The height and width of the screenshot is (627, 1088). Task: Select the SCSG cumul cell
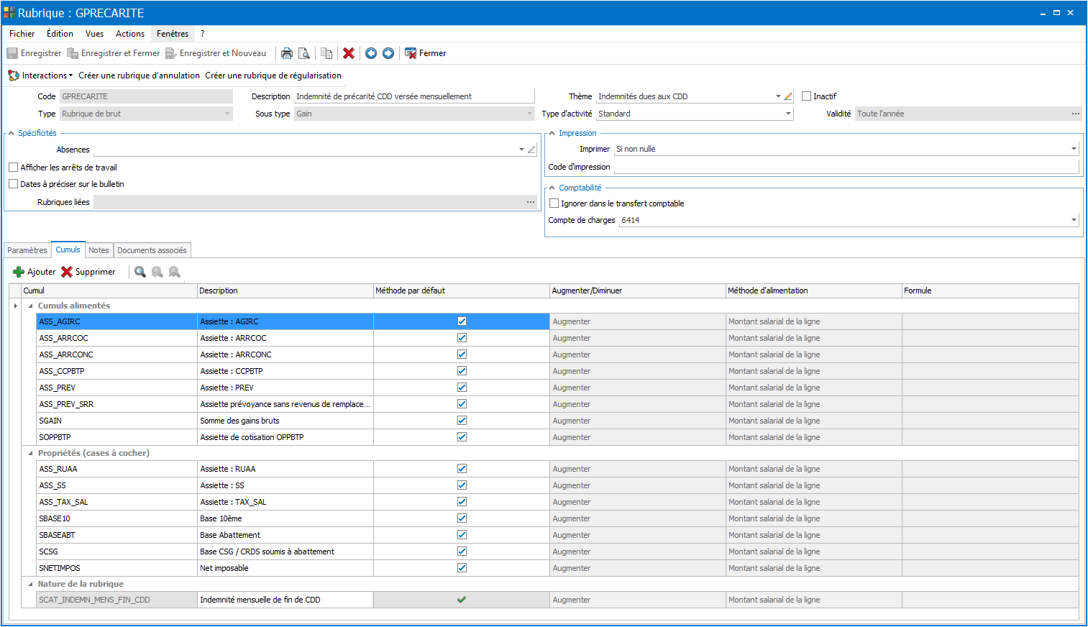coord(116,552)
